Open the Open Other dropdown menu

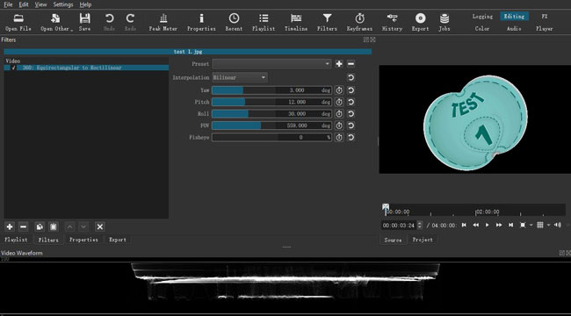pyautogui.click(x=56, y=22)
